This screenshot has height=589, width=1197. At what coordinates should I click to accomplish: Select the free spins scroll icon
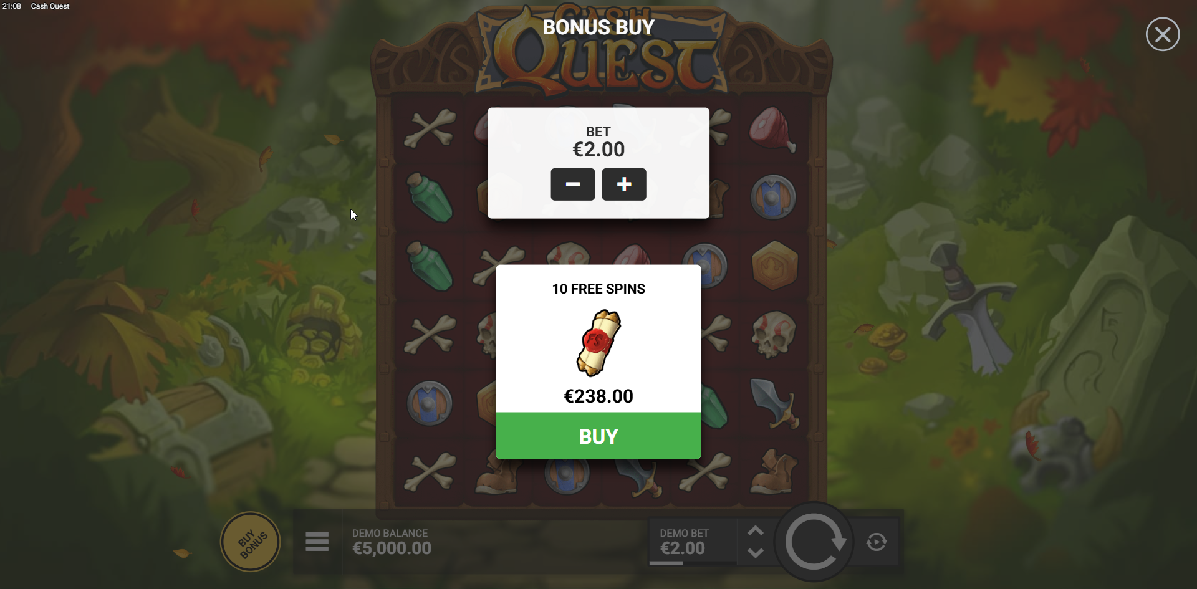click(x=598, y=342)
